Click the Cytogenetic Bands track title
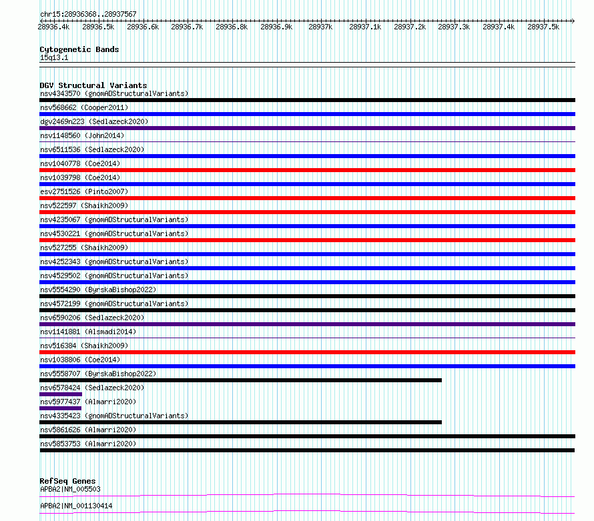The width and height of the screenshot is (594, 521). click(79, 49)
